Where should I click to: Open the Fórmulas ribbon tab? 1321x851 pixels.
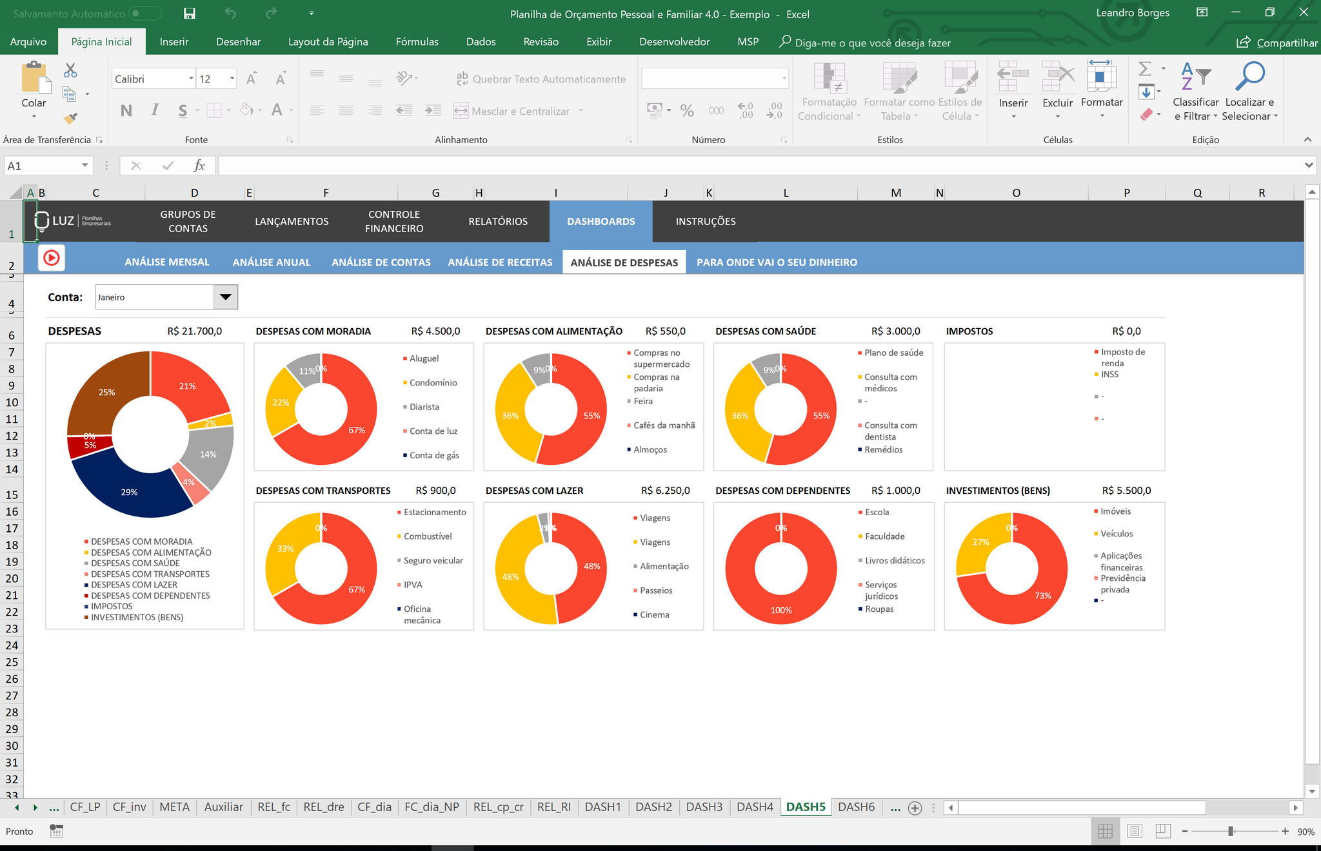[417, 42]
